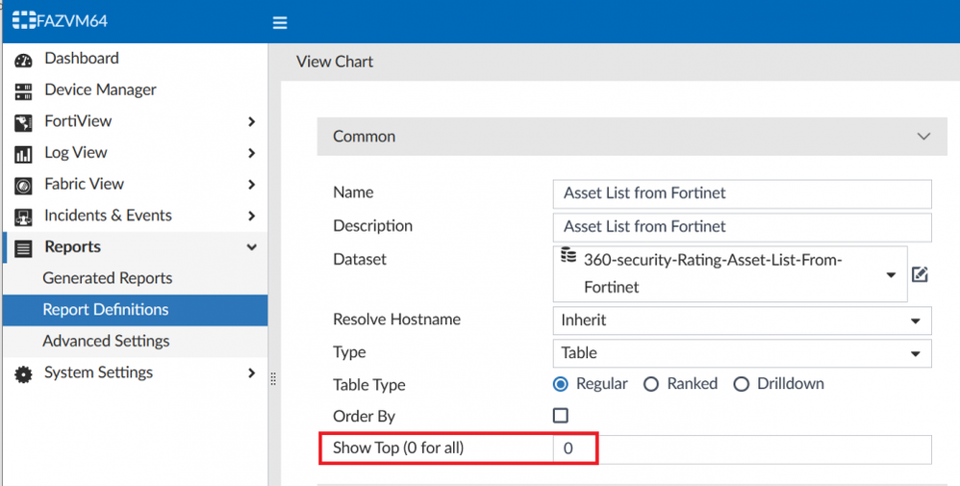Click the System Settings gear icon
Screen dimensions: 960x486
click(23, 374)
